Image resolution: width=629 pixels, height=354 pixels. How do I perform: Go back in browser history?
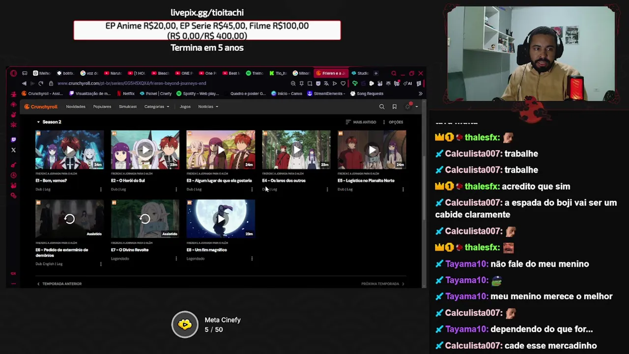[x=24, y=84]
